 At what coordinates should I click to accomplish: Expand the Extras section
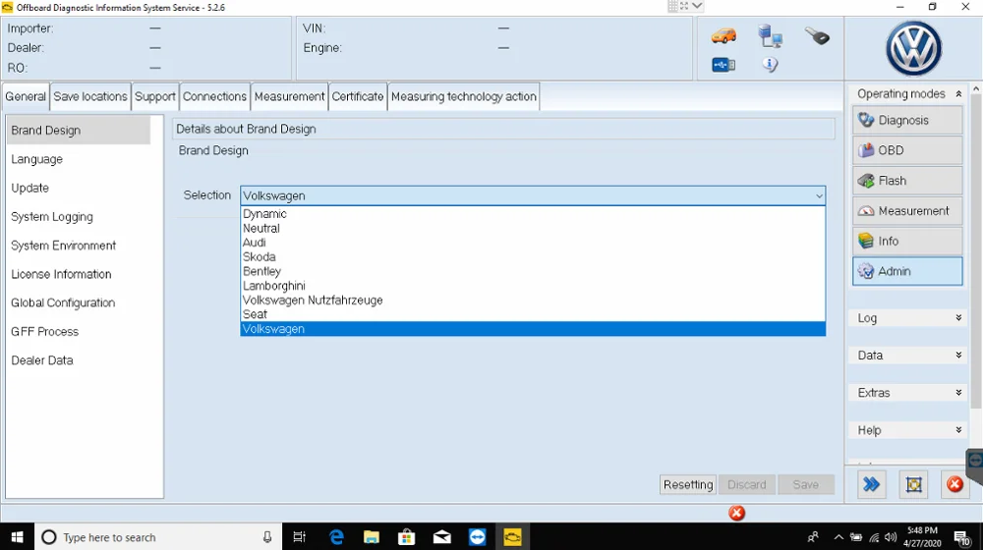pos(958,393)
